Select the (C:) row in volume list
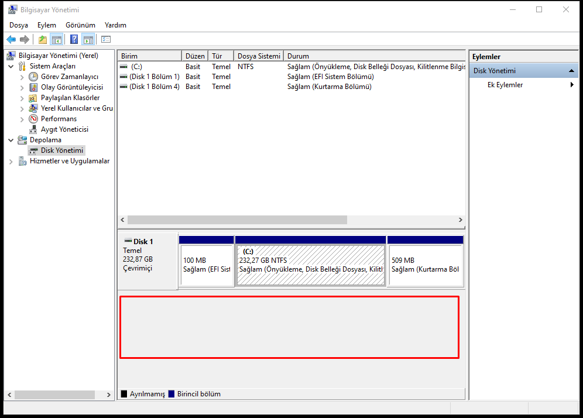This screenshot has width=583, height=418. pyautogui.click(x=292, y=67)
